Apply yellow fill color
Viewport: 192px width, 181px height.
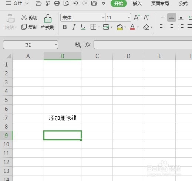[120, 27]
